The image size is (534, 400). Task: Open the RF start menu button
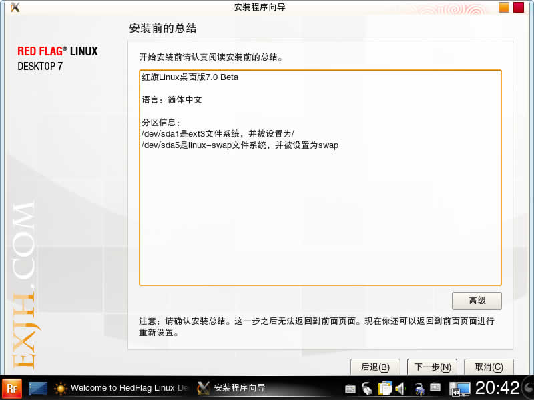[12, 388]
